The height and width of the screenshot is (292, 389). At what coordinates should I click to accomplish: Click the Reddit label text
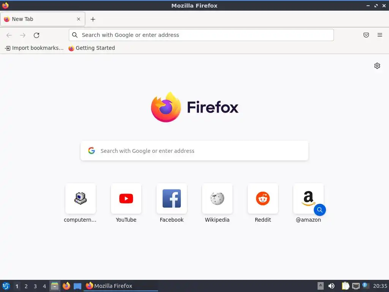(x=263, y=220)
